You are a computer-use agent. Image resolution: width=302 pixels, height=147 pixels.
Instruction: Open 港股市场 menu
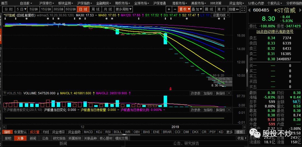tap(180, 3)
